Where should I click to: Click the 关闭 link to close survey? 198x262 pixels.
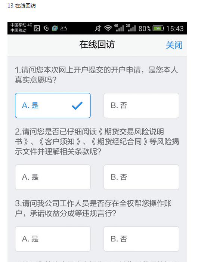tap(174, 45)
